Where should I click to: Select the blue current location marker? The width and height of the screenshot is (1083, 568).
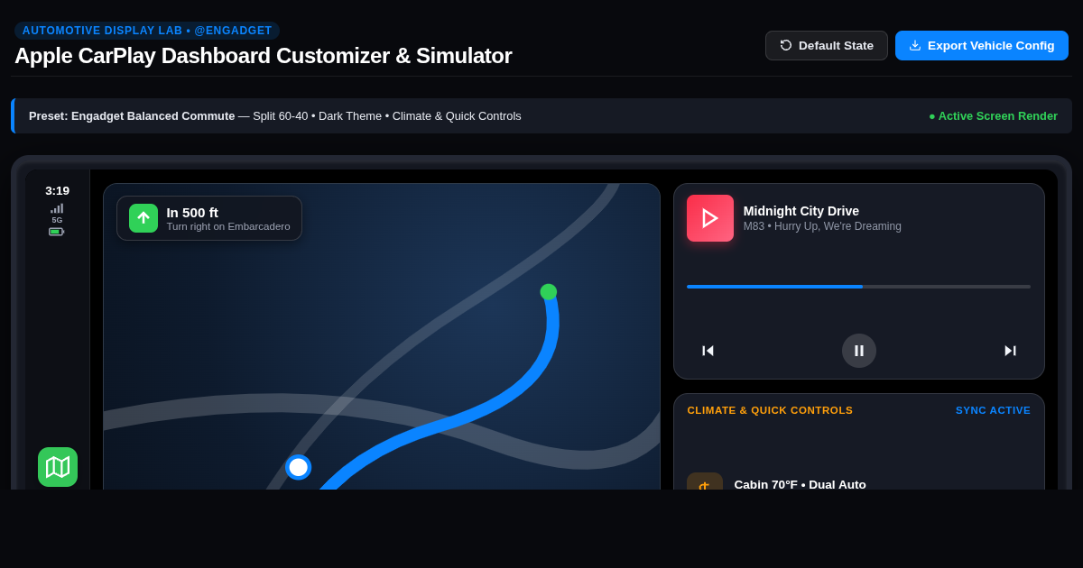pos(298,467)
